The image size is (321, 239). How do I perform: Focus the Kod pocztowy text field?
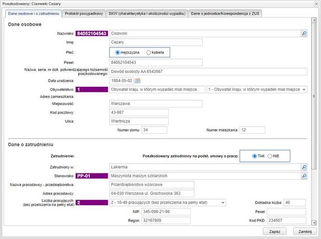coord(139,112)
